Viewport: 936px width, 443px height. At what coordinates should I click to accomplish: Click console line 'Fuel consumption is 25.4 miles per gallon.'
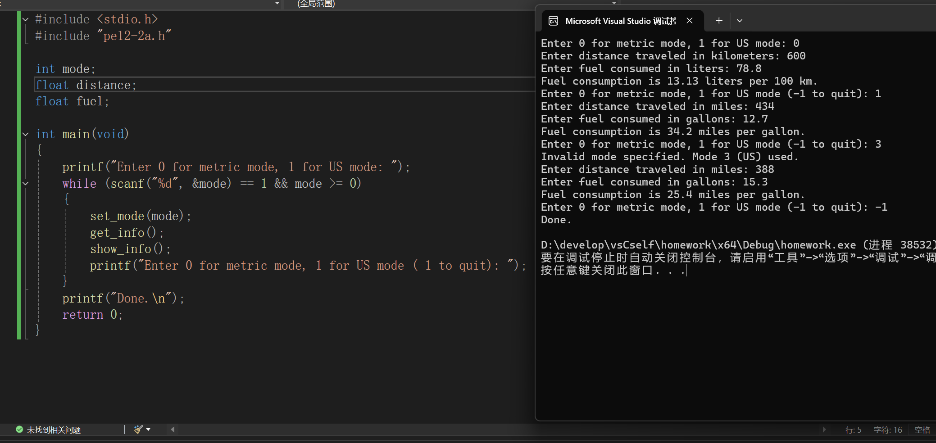pos(672,194)
